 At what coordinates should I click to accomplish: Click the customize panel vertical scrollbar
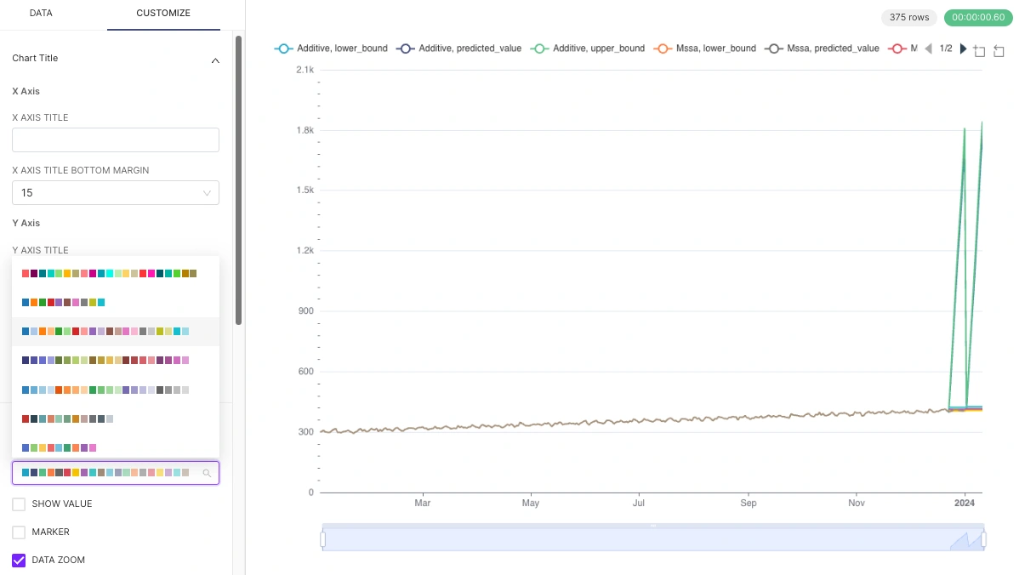238,180
